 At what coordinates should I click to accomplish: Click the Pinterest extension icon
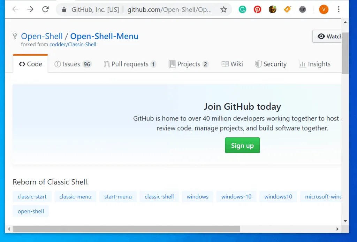click(257, 10)
